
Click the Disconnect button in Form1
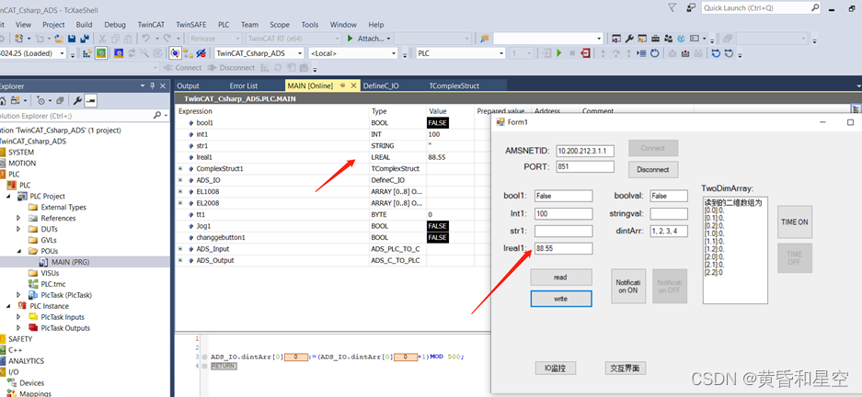tap(653, 169)
